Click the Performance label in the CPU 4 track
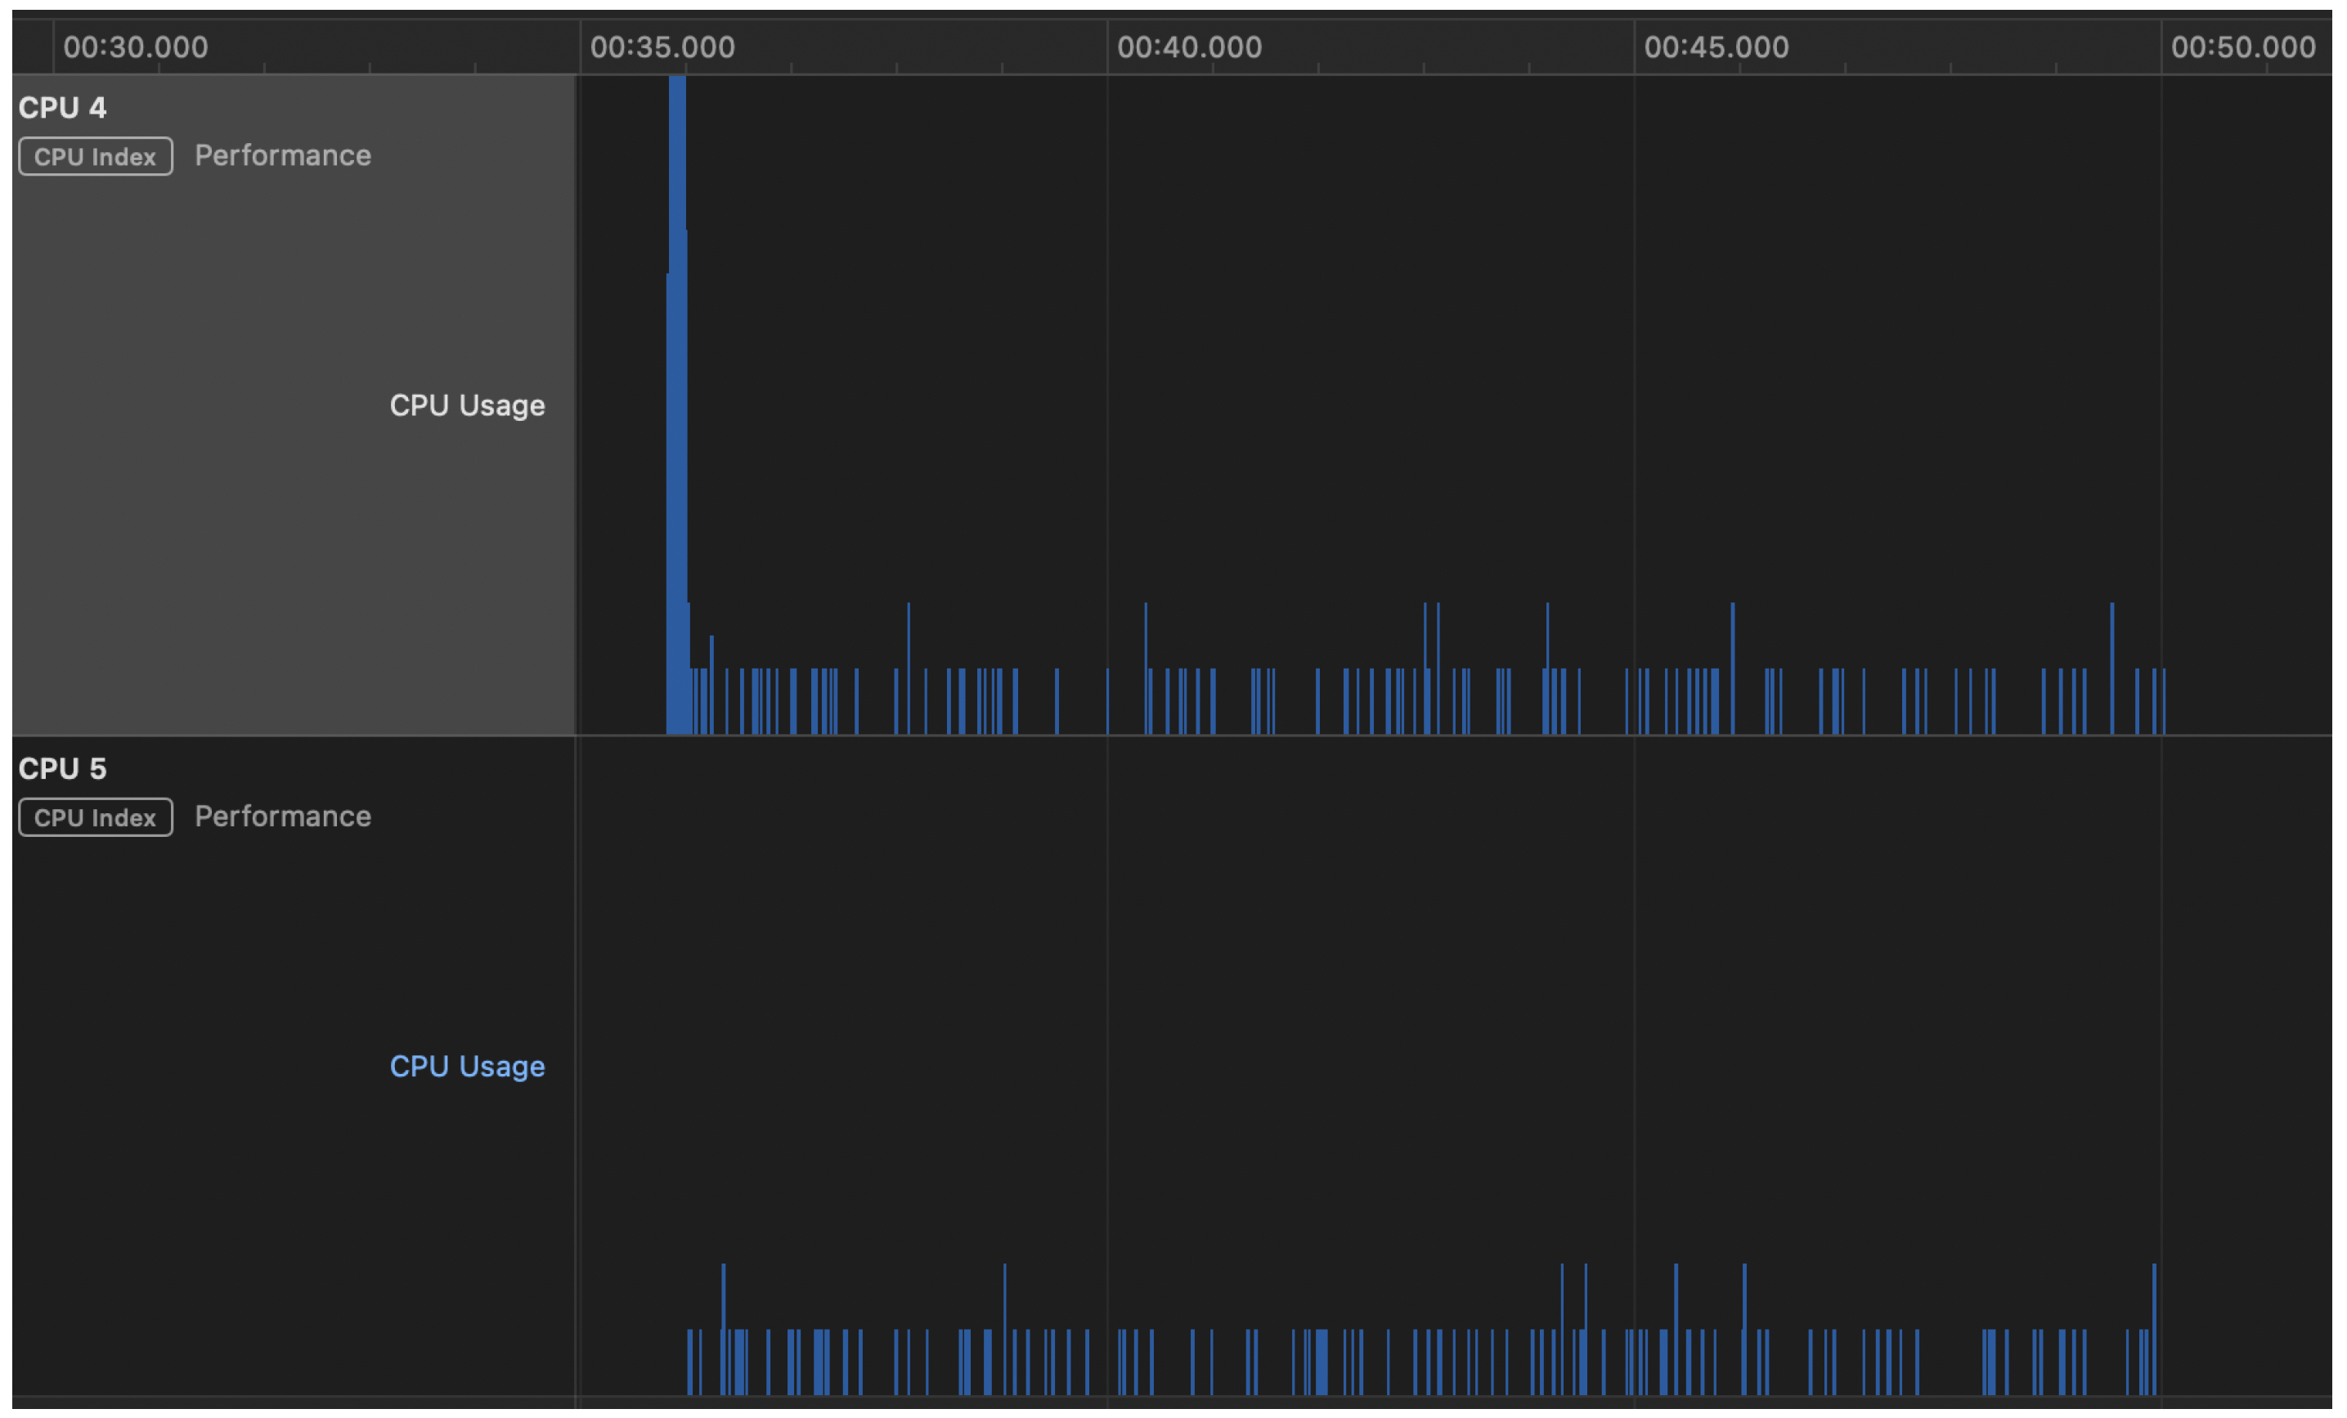Viewport: 2347px width, 1418px height. [x=283, y=155]
